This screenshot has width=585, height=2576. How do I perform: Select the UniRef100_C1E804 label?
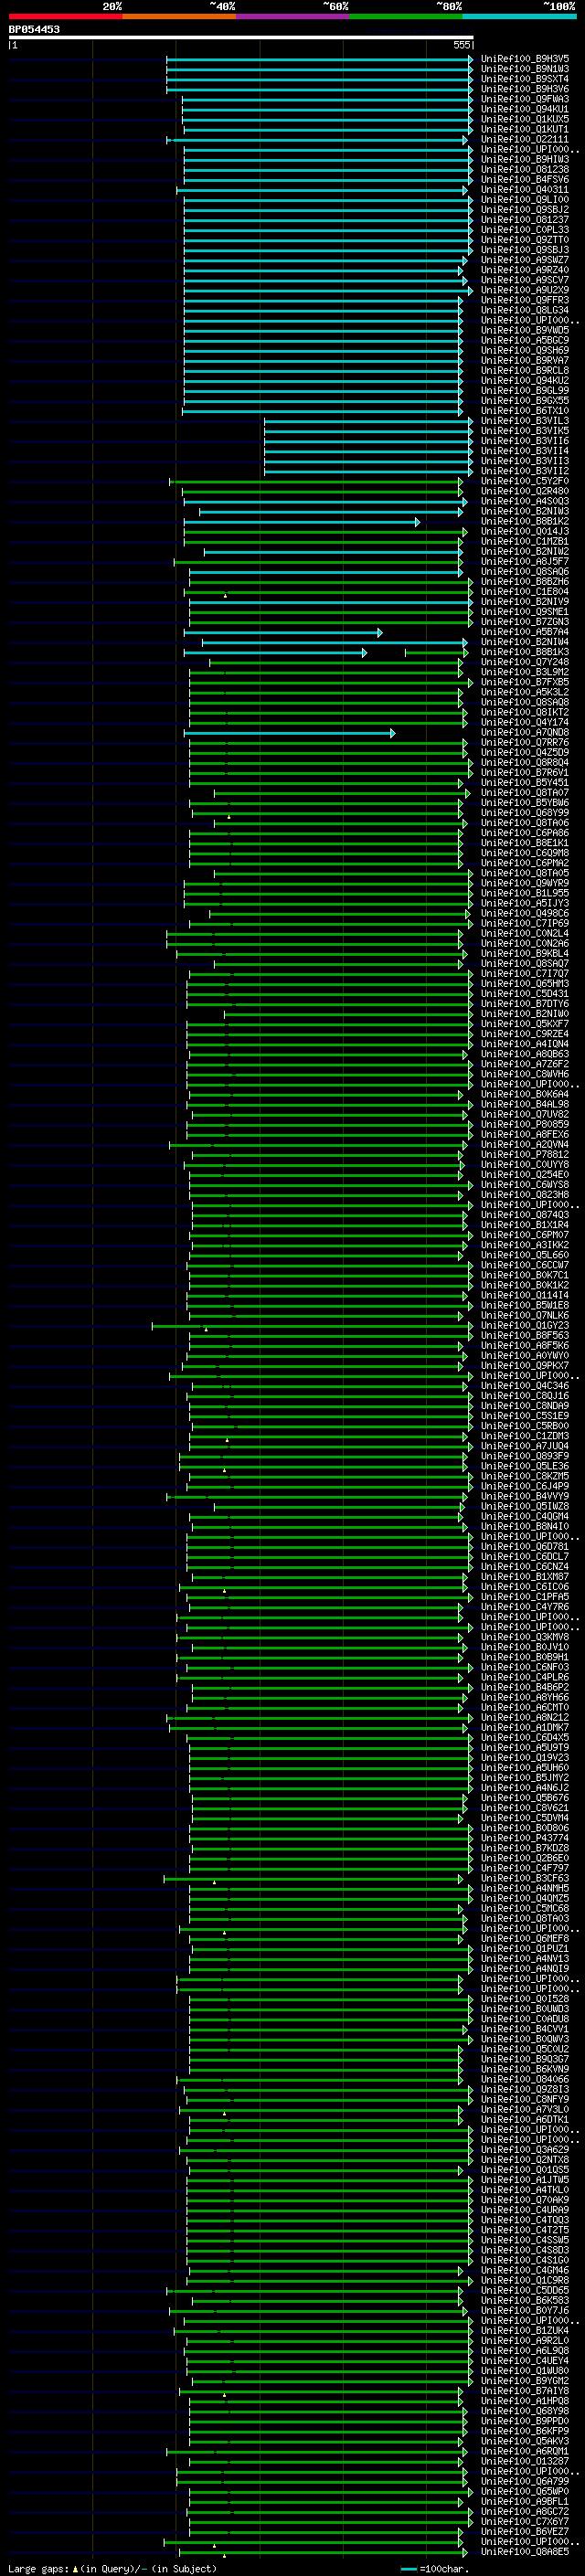[525, 592]
